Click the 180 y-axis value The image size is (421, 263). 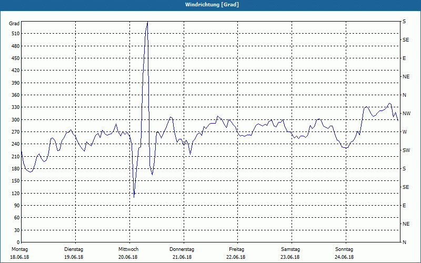tap(16, 169)
